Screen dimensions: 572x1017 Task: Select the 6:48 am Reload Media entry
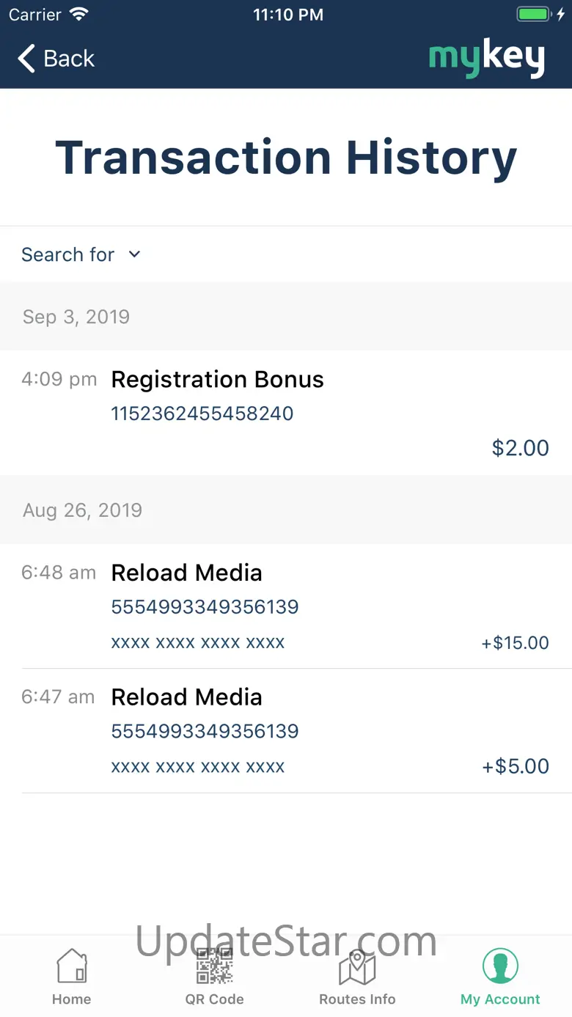(286, 606)
